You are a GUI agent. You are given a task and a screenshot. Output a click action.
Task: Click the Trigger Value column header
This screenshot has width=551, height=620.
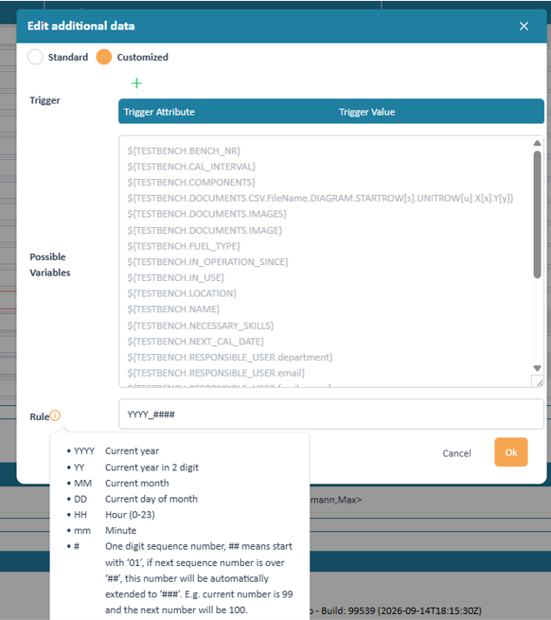367,112
